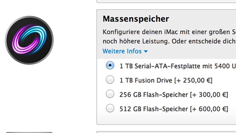This screenshot has width=236, height=133.
Task: Open the Weitere Infos link
Action: (x=122, y=51)
